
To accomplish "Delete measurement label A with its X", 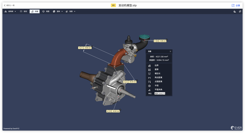I will [92, 47].
